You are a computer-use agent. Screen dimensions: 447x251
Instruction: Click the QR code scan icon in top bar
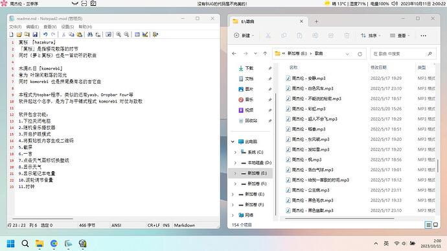pos(84,4)
